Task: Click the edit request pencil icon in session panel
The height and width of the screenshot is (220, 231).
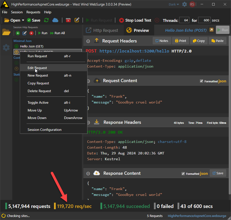Action: 24,33
